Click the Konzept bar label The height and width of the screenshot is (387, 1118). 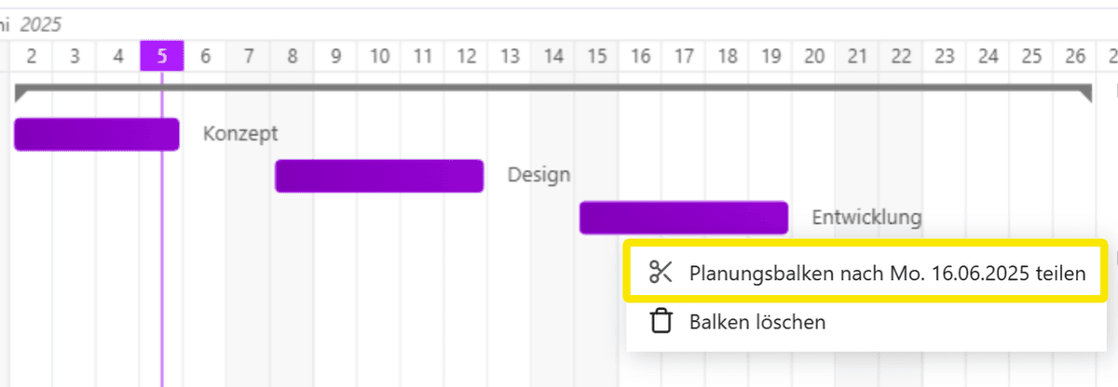coord(240,134)
